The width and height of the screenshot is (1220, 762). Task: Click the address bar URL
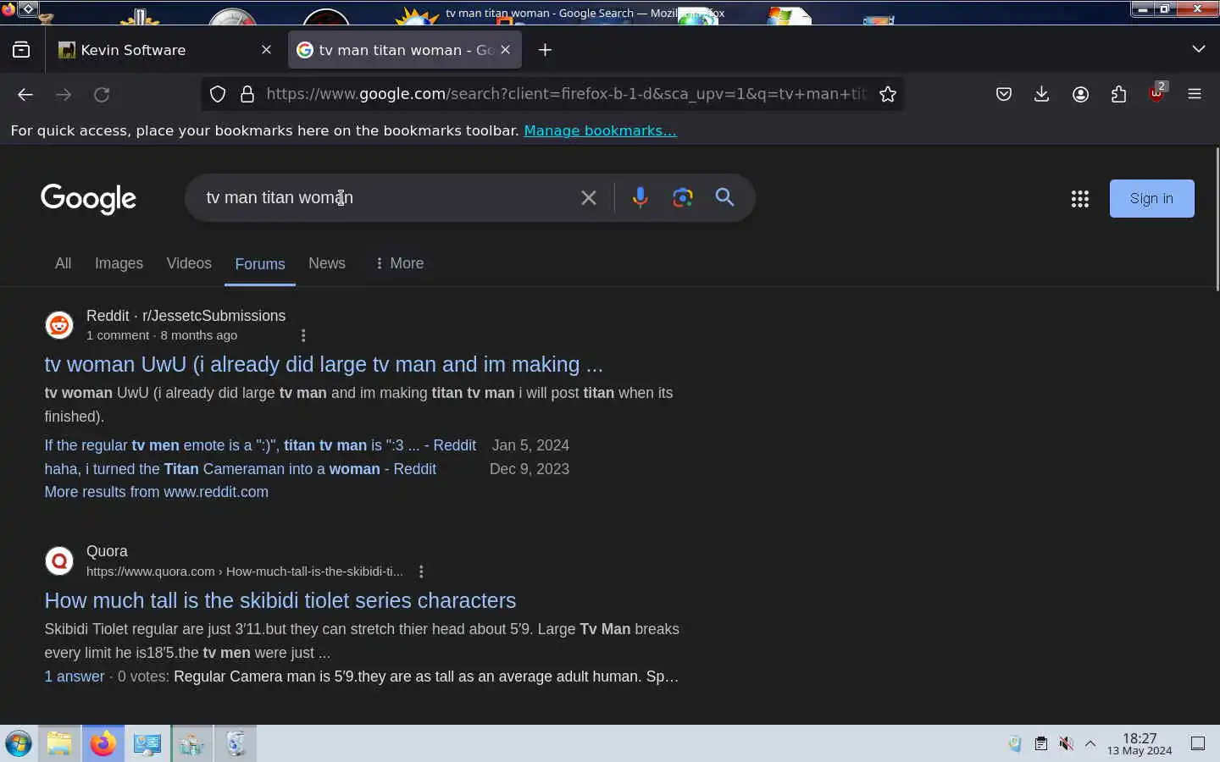tap(566, 94)
